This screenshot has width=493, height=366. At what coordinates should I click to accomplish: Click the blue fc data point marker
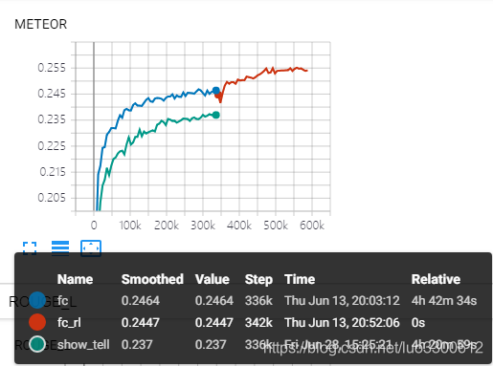(x=216, y=91)
